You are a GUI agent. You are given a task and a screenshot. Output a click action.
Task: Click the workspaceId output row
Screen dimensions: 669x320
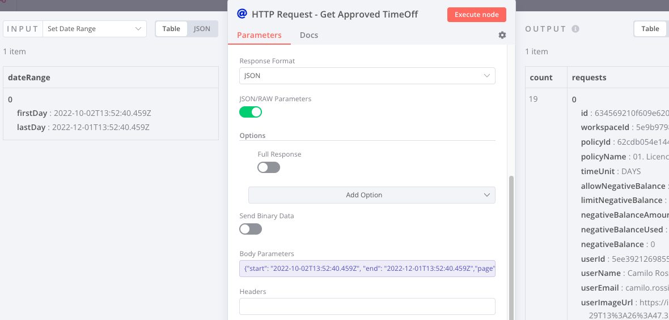click(625, 127)
